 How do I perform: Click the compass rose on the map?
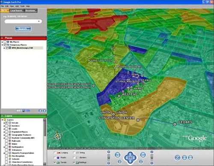tap(57, 136)
